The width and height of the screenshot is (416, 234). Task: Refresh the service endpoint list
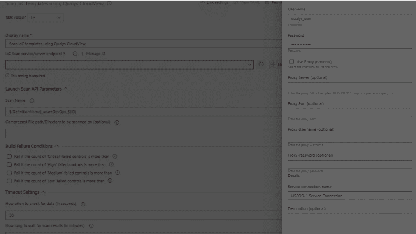(x=261, y=64)
